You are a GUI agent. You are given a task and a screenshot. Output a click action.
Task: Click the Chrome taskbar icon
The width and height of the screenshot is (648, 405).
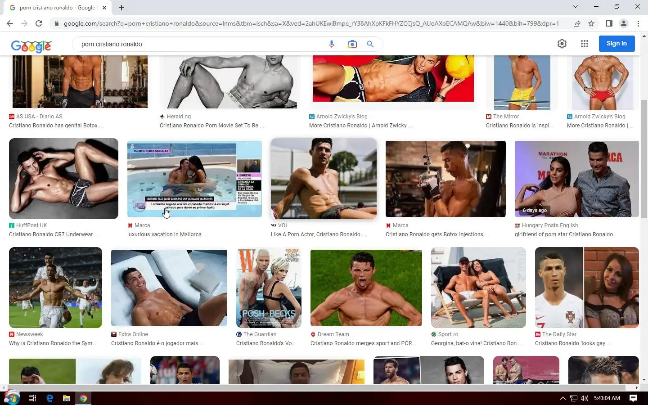point(83,398)
